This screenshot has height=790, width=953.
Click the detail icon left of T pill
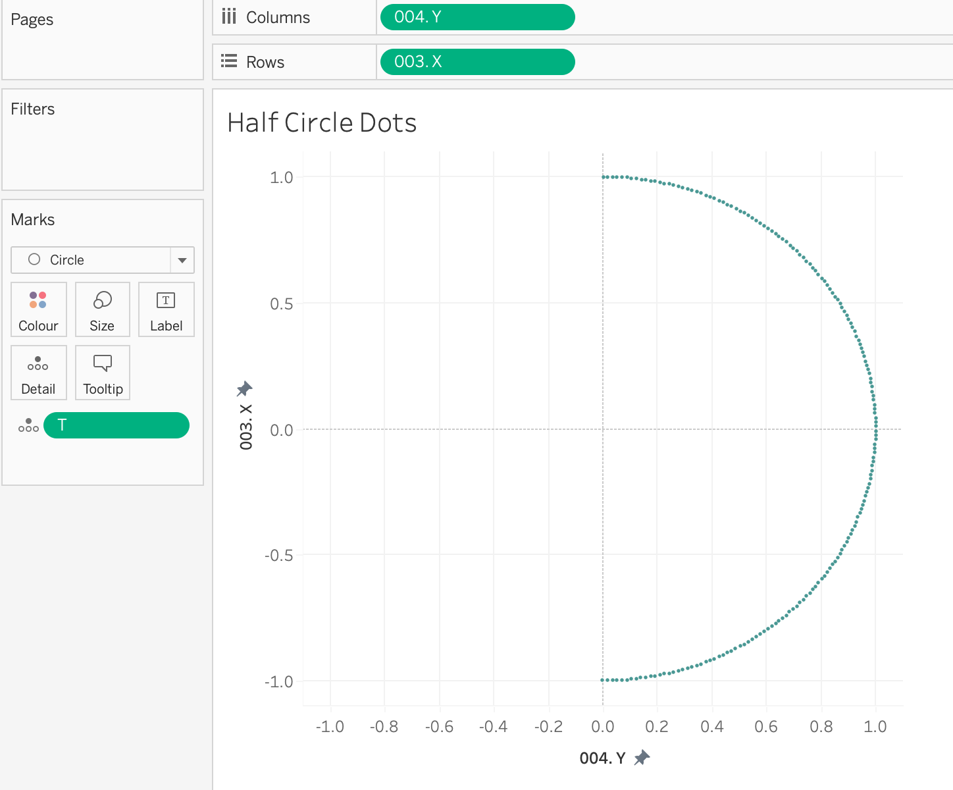tap(28, 425)
